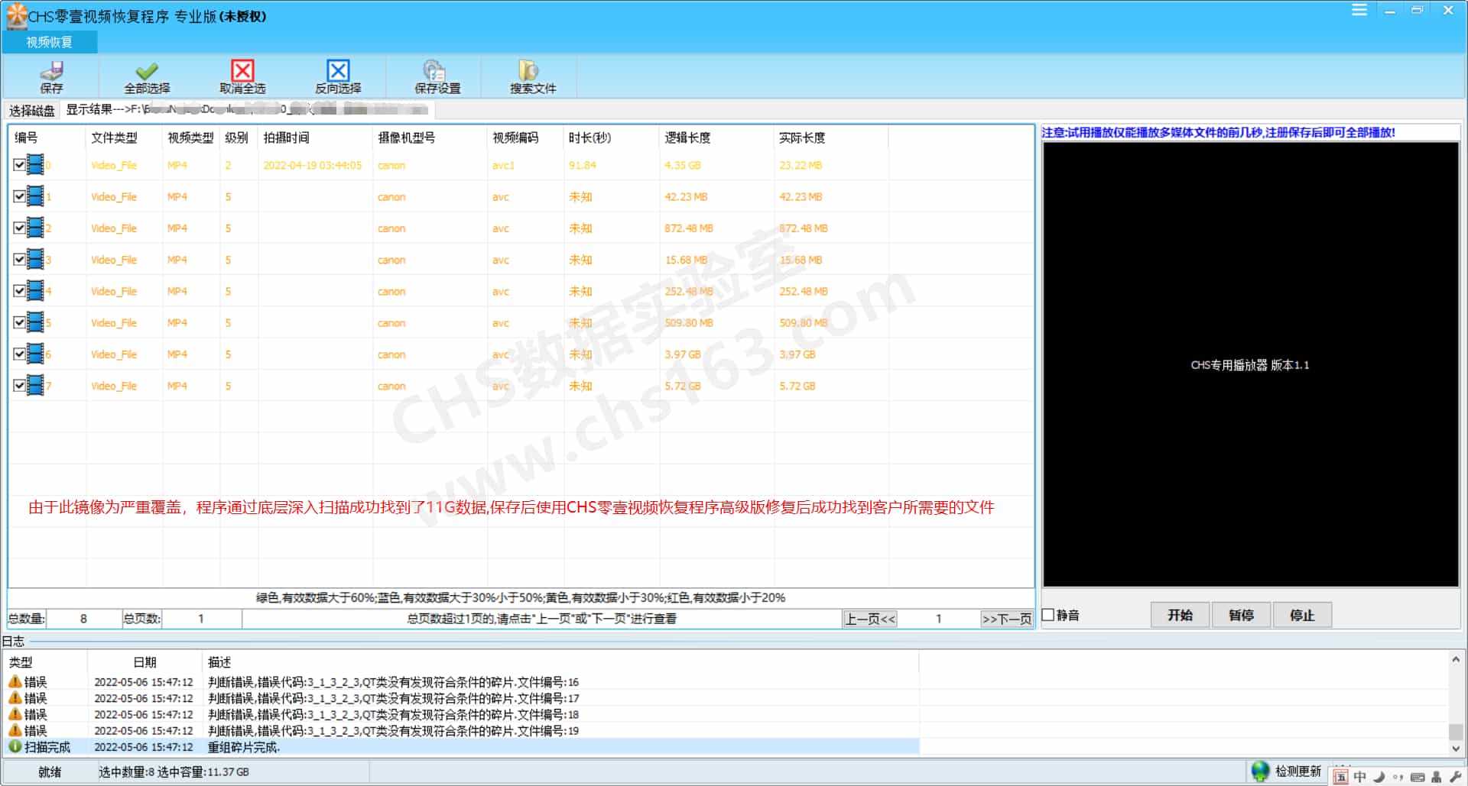Click film icon for file 2
Image resolution: width=1468 pixels, height=786 pixels.
click(x=35, y=228)
